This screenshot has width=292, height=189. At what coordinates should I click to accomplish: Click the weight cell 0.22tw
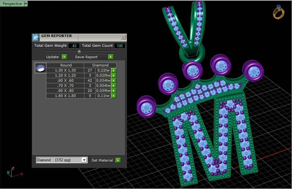tap(103, 70)
